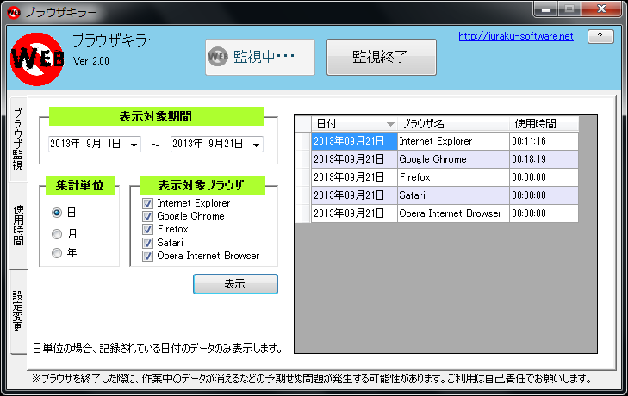The image size is (628, 396).
Task: Stop monitoring with the 監視終了 button
Action: [x=382, y=58]
